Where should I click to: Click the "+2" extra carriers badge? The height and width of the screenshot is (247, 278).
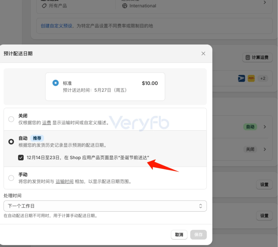(x=263, y=78)
